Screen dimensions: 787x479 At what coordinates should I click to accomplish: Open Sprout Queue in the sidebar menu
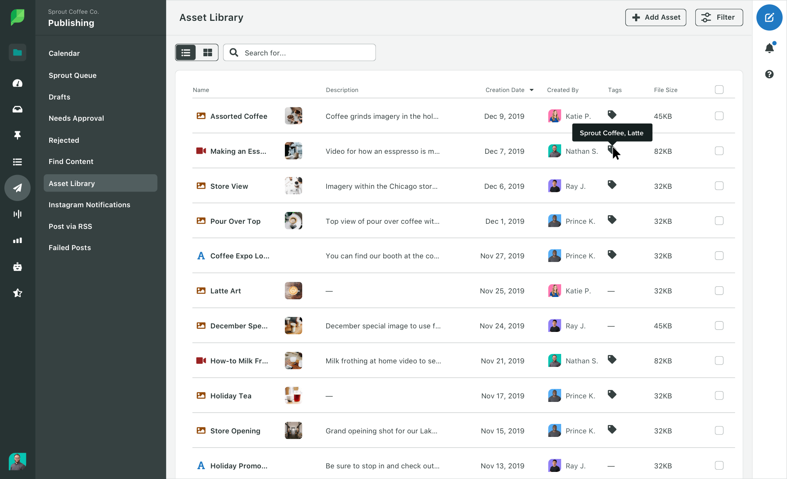[72, 75]
